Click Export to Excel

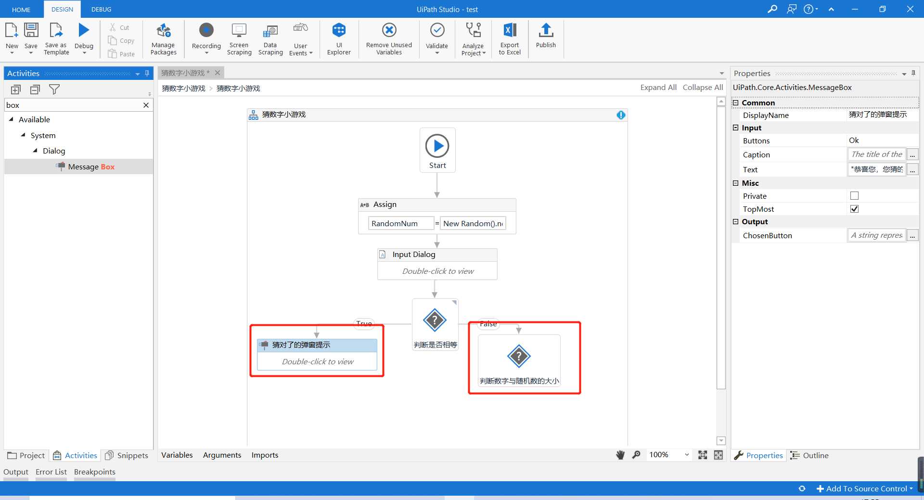[x=510, y=38]
